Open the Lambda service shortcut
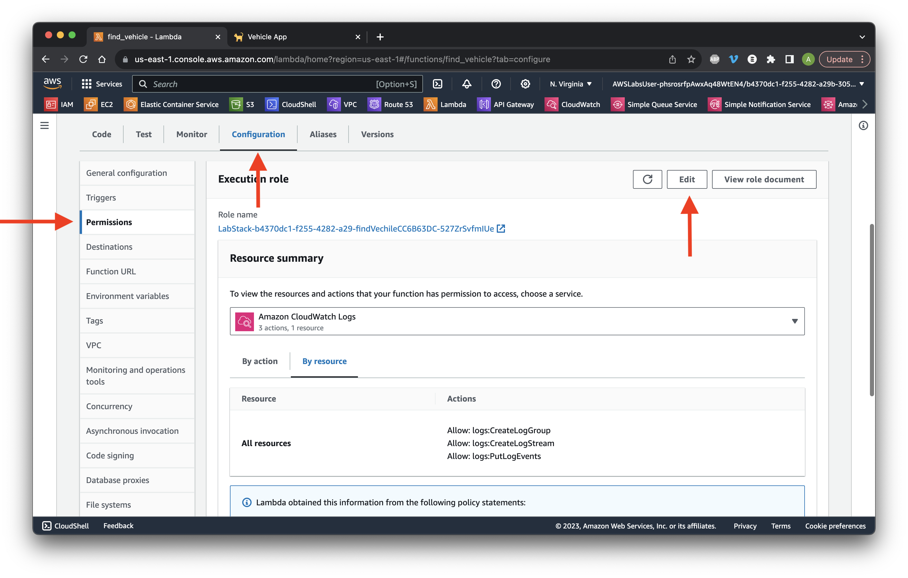This screenshot has height=578, width=908. 445,105
